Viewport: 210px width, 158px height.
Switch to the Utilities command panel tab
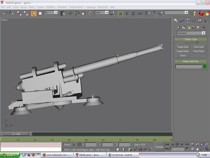pyautogui.click(x=205, y=21)
